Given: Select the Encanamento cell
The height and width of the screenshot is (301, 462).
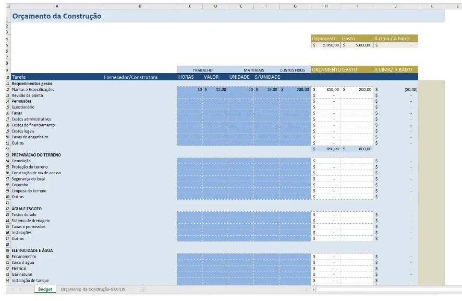Looking at the screenshot, I should pos(24,257).
